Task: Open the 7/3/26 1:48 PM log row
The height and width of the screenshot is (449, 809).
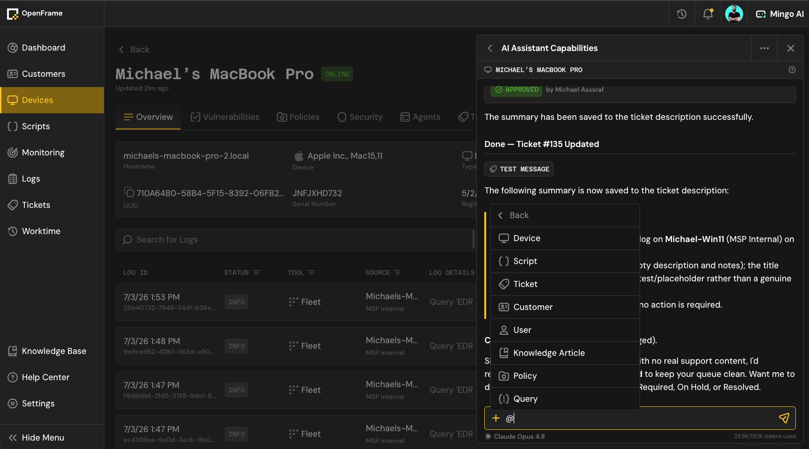Action: click(296, 346)
